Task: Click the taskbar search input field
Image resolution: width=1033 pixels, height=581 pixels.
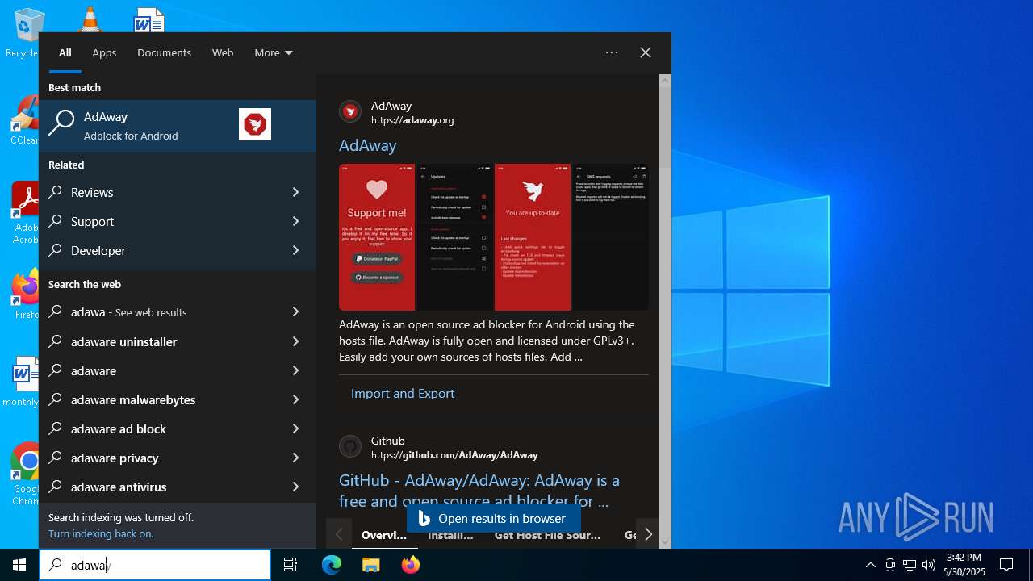Action: coord(155,565)
